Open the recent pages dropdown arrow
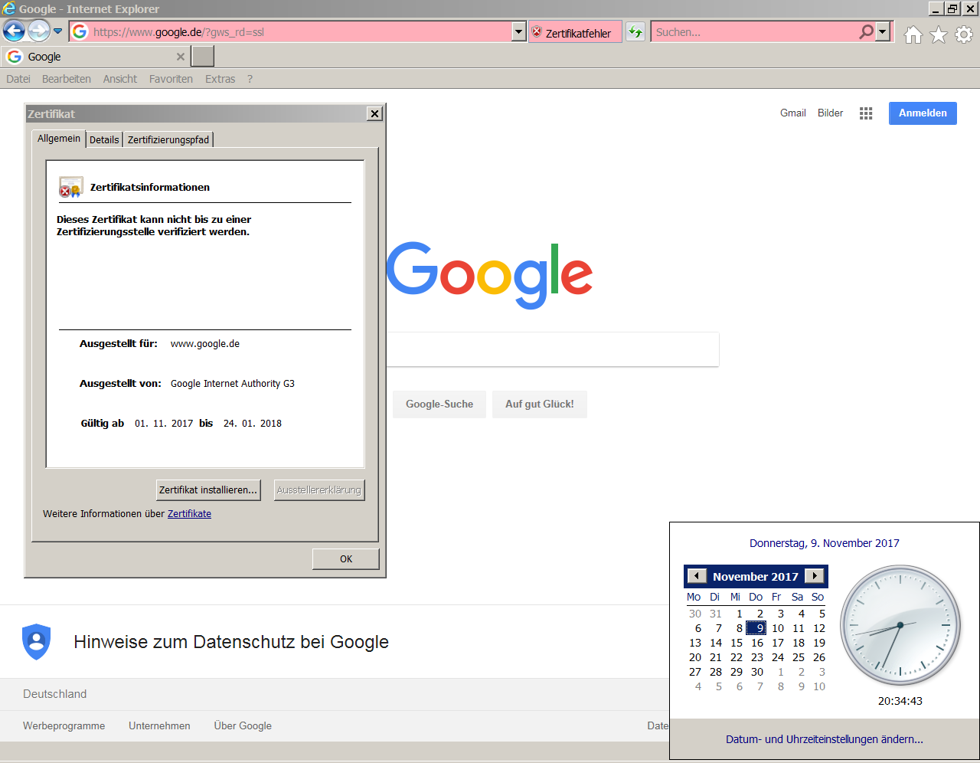 pos(57,31)
